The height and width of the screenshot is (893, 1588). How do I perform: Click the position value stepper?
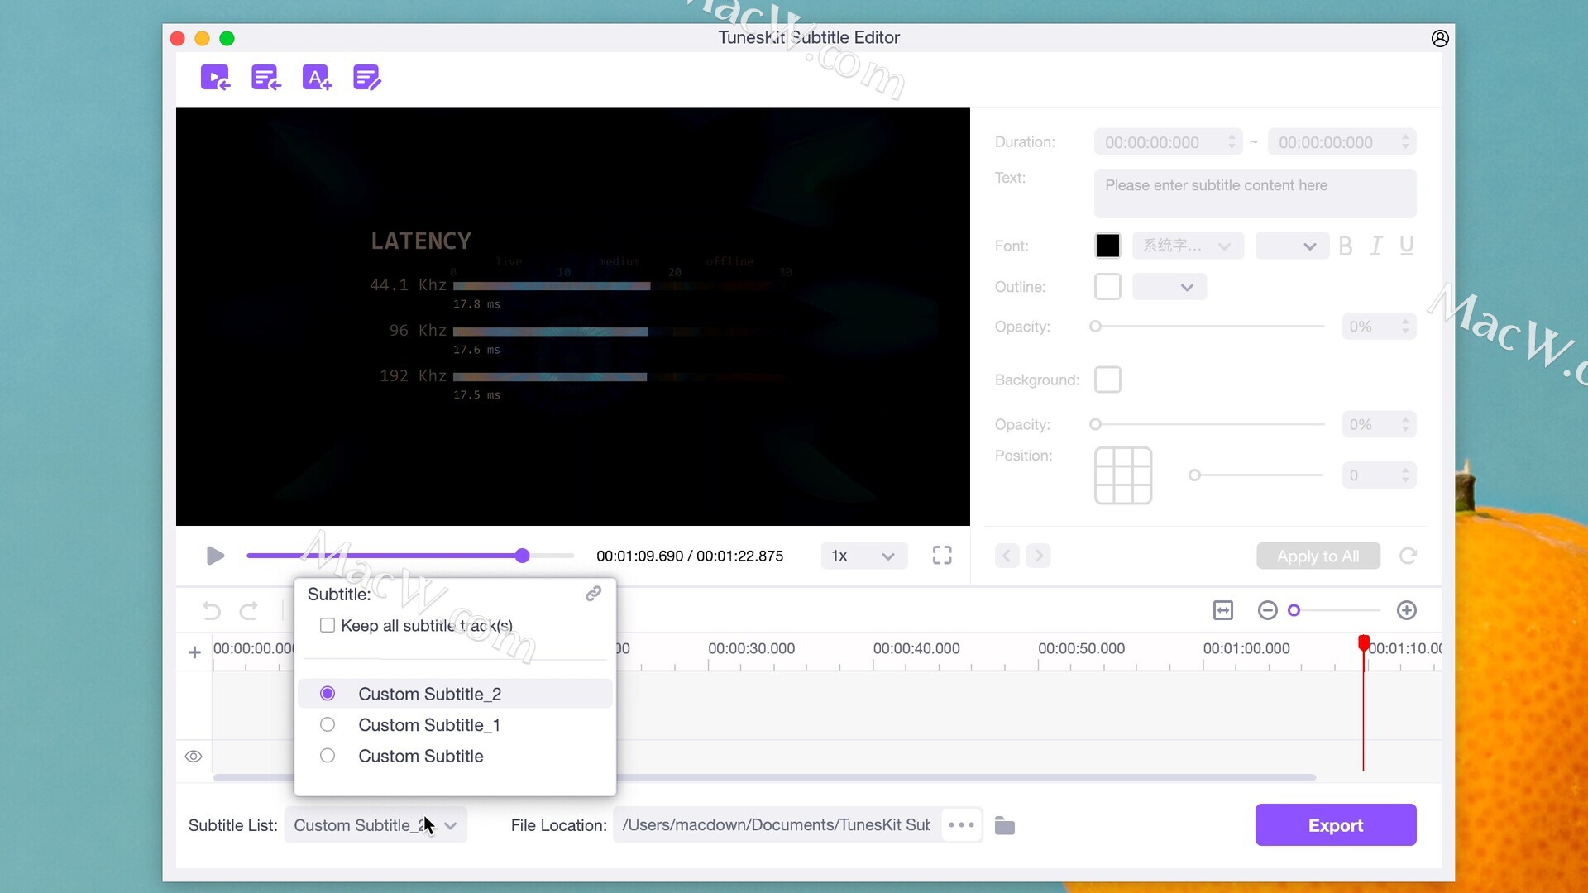point(1405,475)
